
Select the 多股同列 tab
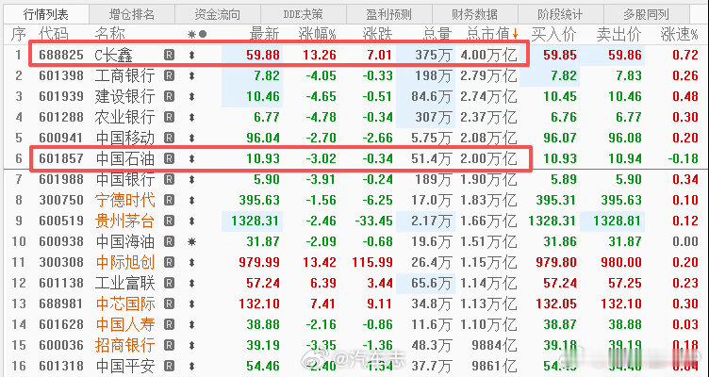click(x=646, y=14)
